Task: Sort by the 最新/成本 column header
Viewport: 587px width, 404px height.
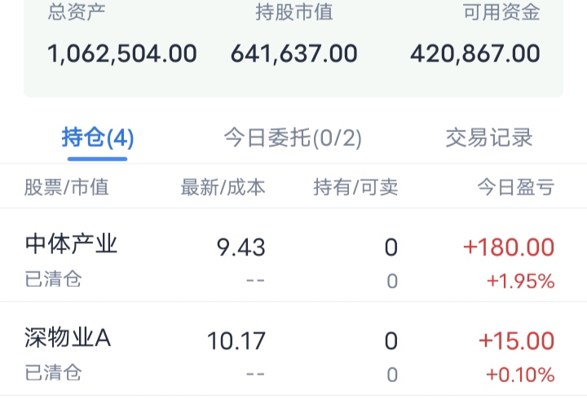Action: click(223, 187)
